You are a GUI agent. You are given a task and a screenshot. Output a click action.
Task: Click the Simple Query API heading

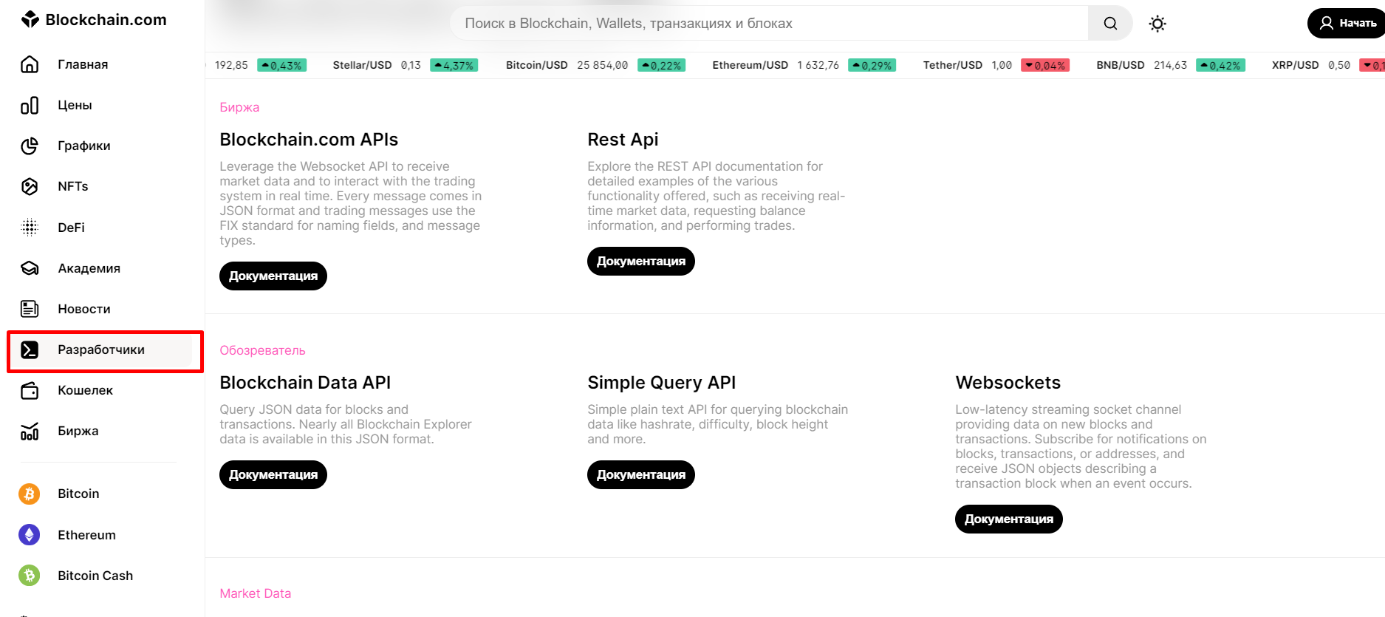click(662, 383)
